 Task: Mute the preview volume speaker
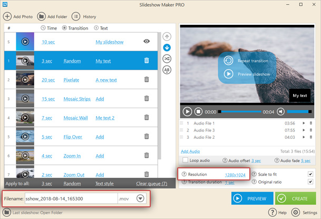click(x=280, y=112)
